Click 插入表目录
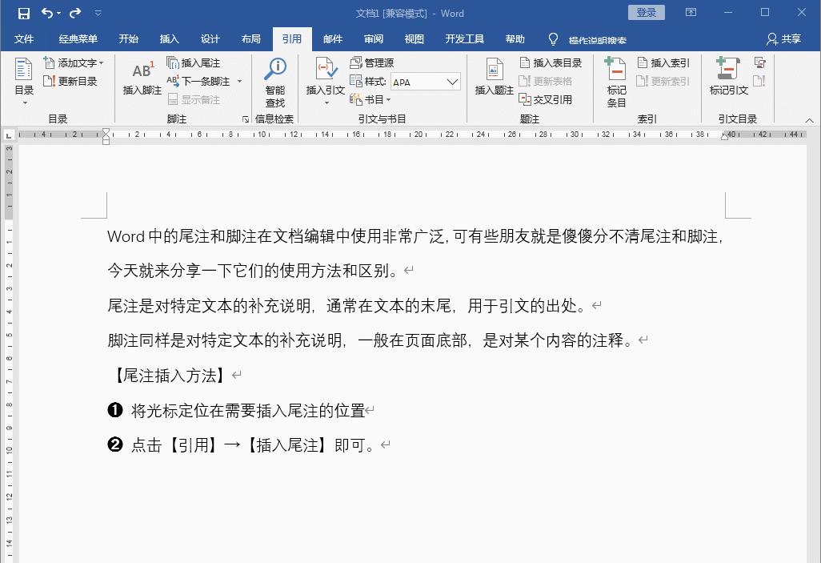 coord(551,63)
